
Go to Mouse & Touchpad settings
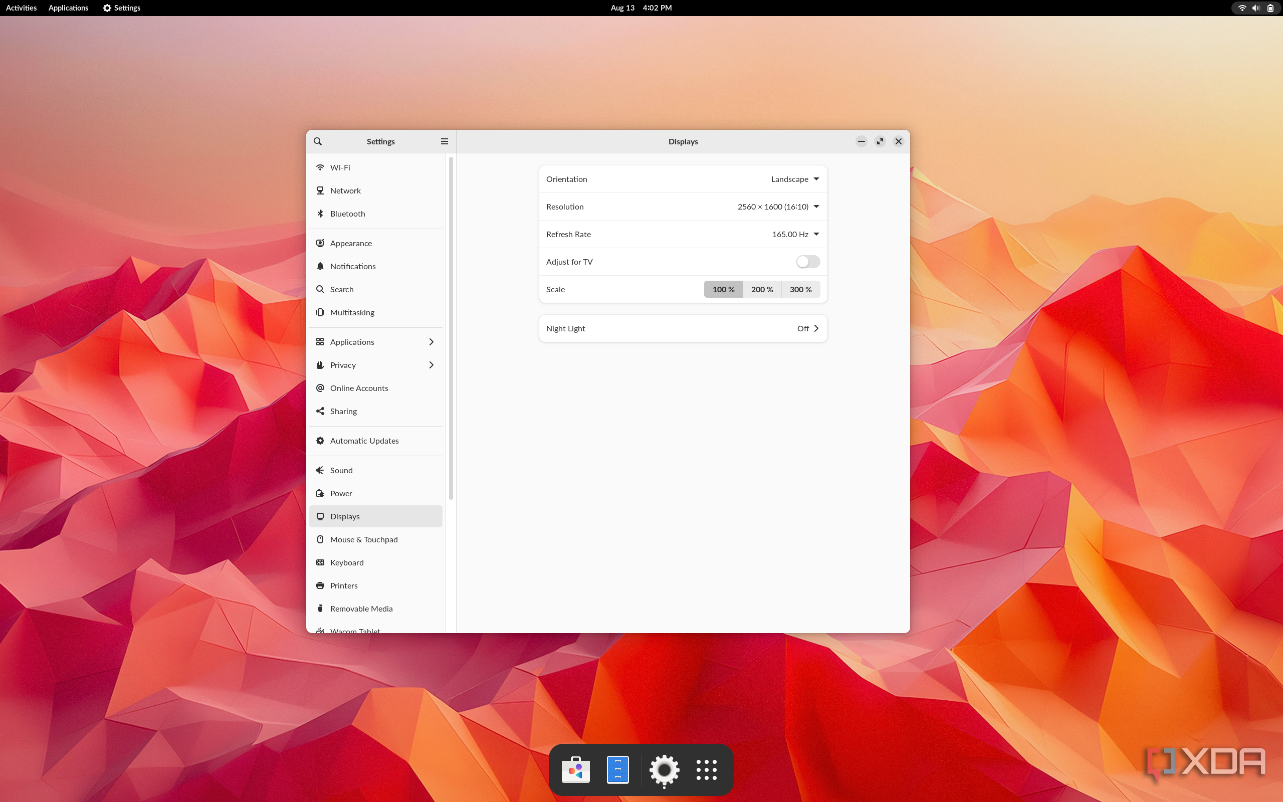[x=375, y=539]
